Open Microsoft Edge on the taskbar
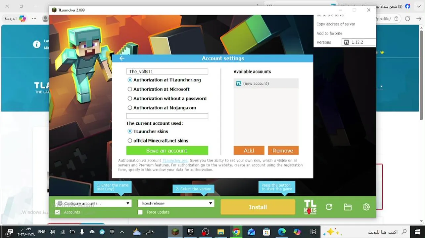This screenshot has width=425, height=238. [282, 232]
